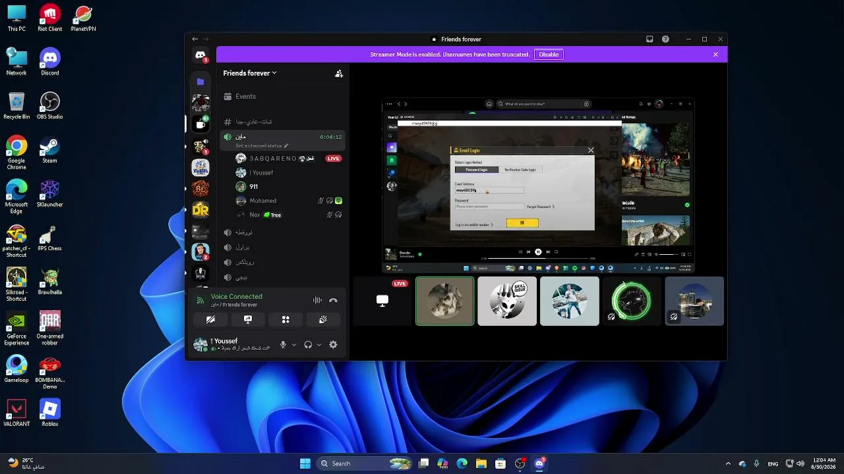The image size is (844, 474).
Task: Show hidden system tray icons
Action: pyautogui.click(x=728, y=463)
